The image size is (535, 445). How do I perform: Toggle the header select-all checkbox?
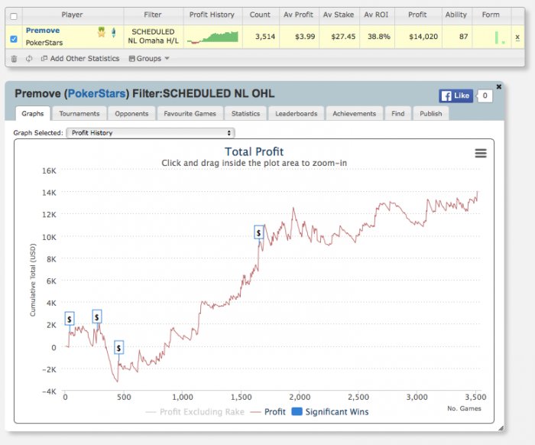pos(14,16)
